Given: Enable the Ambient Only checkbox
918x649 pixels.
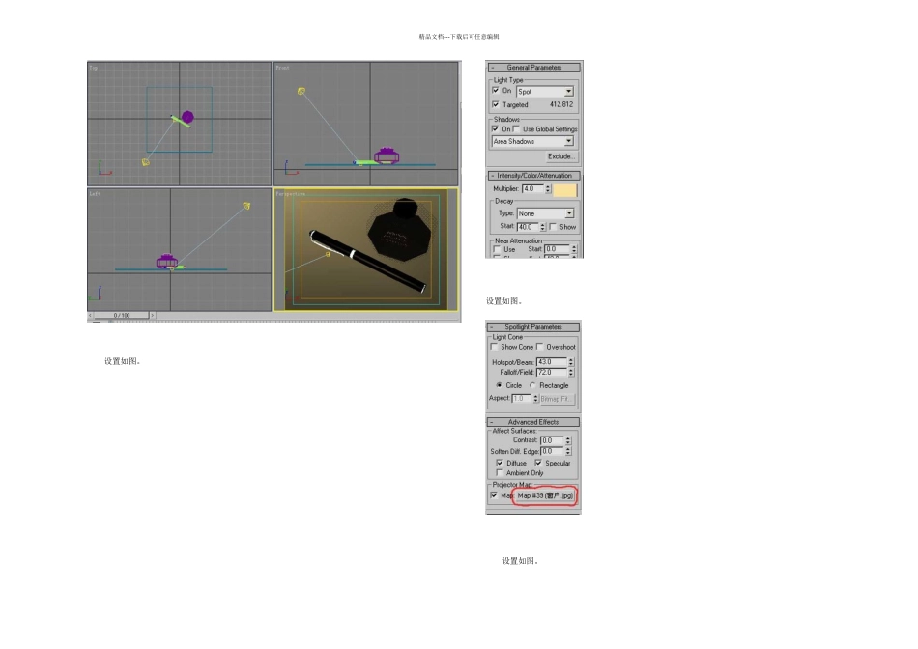Looking at the screenshot, I should (500, 473).
